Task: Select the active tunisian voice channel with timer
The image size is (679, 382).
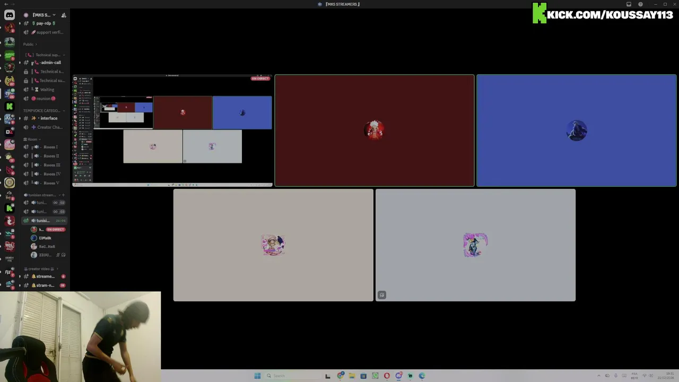Action: [x=45, y=221]
